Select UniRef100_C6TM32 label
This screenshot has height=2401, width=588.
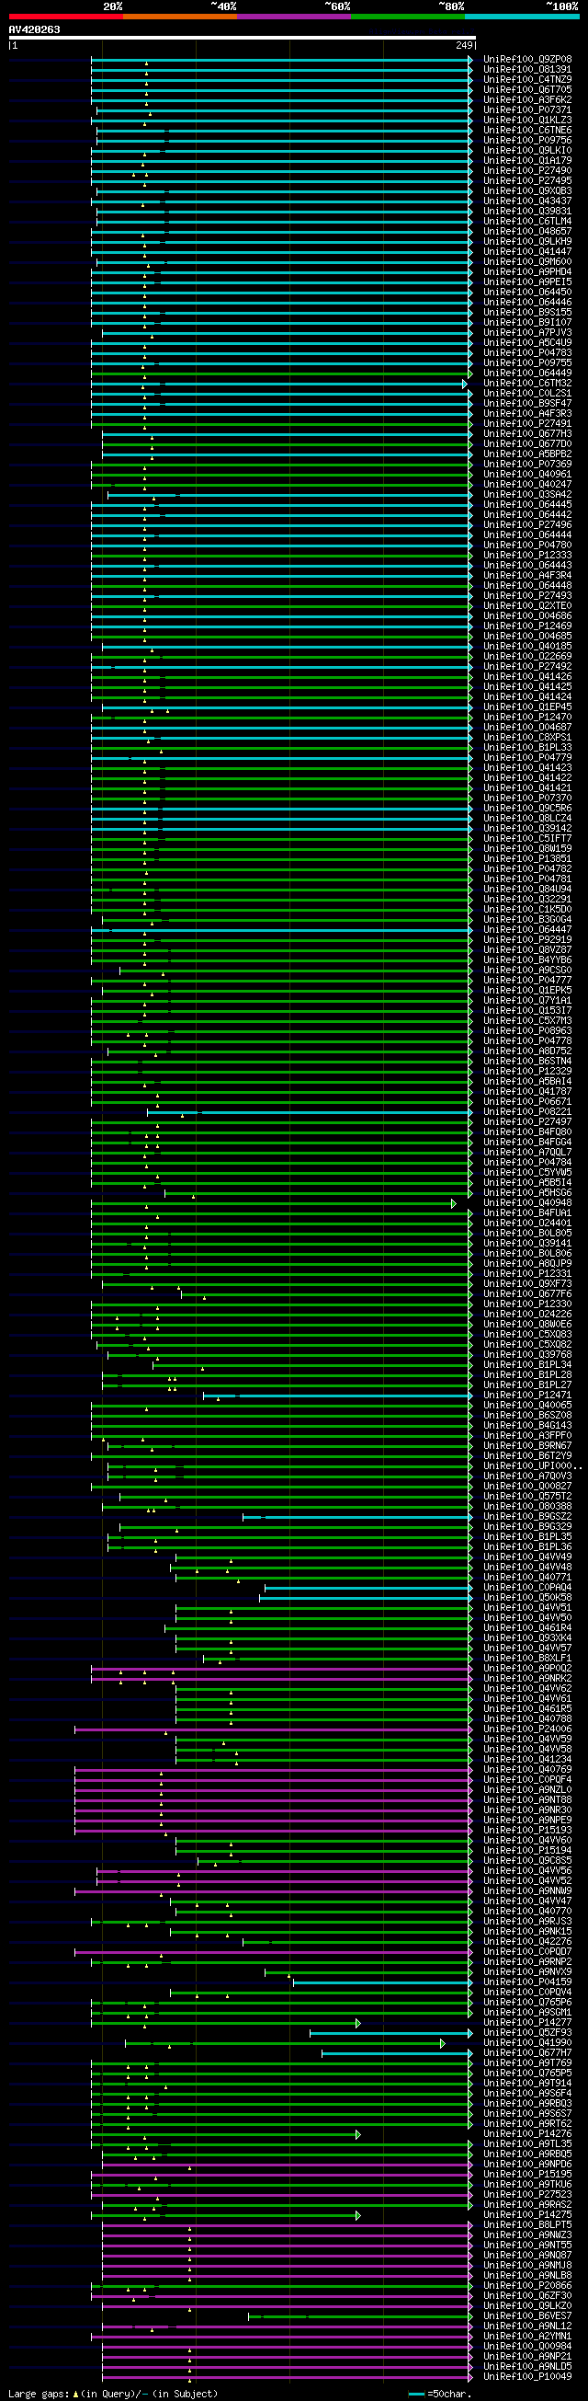(x=527, y=383)
